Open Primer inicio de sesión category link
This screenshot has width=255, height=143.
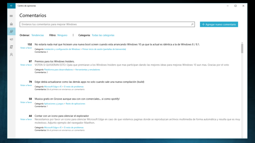point(104,49)
